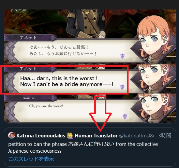Image resolution: width=179 pixels, height=168 pixels.
Task: Click Katrina Leonoudakis profile avatar
Action: click(12, 135)
